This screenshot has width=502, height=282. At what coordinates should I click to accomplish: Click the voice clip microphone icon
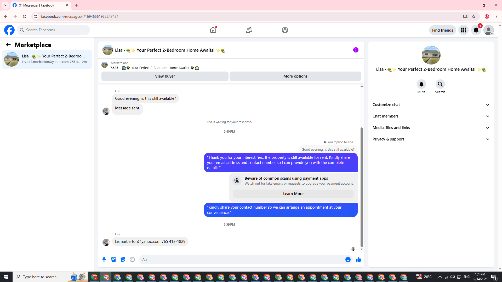coord(104,260)
